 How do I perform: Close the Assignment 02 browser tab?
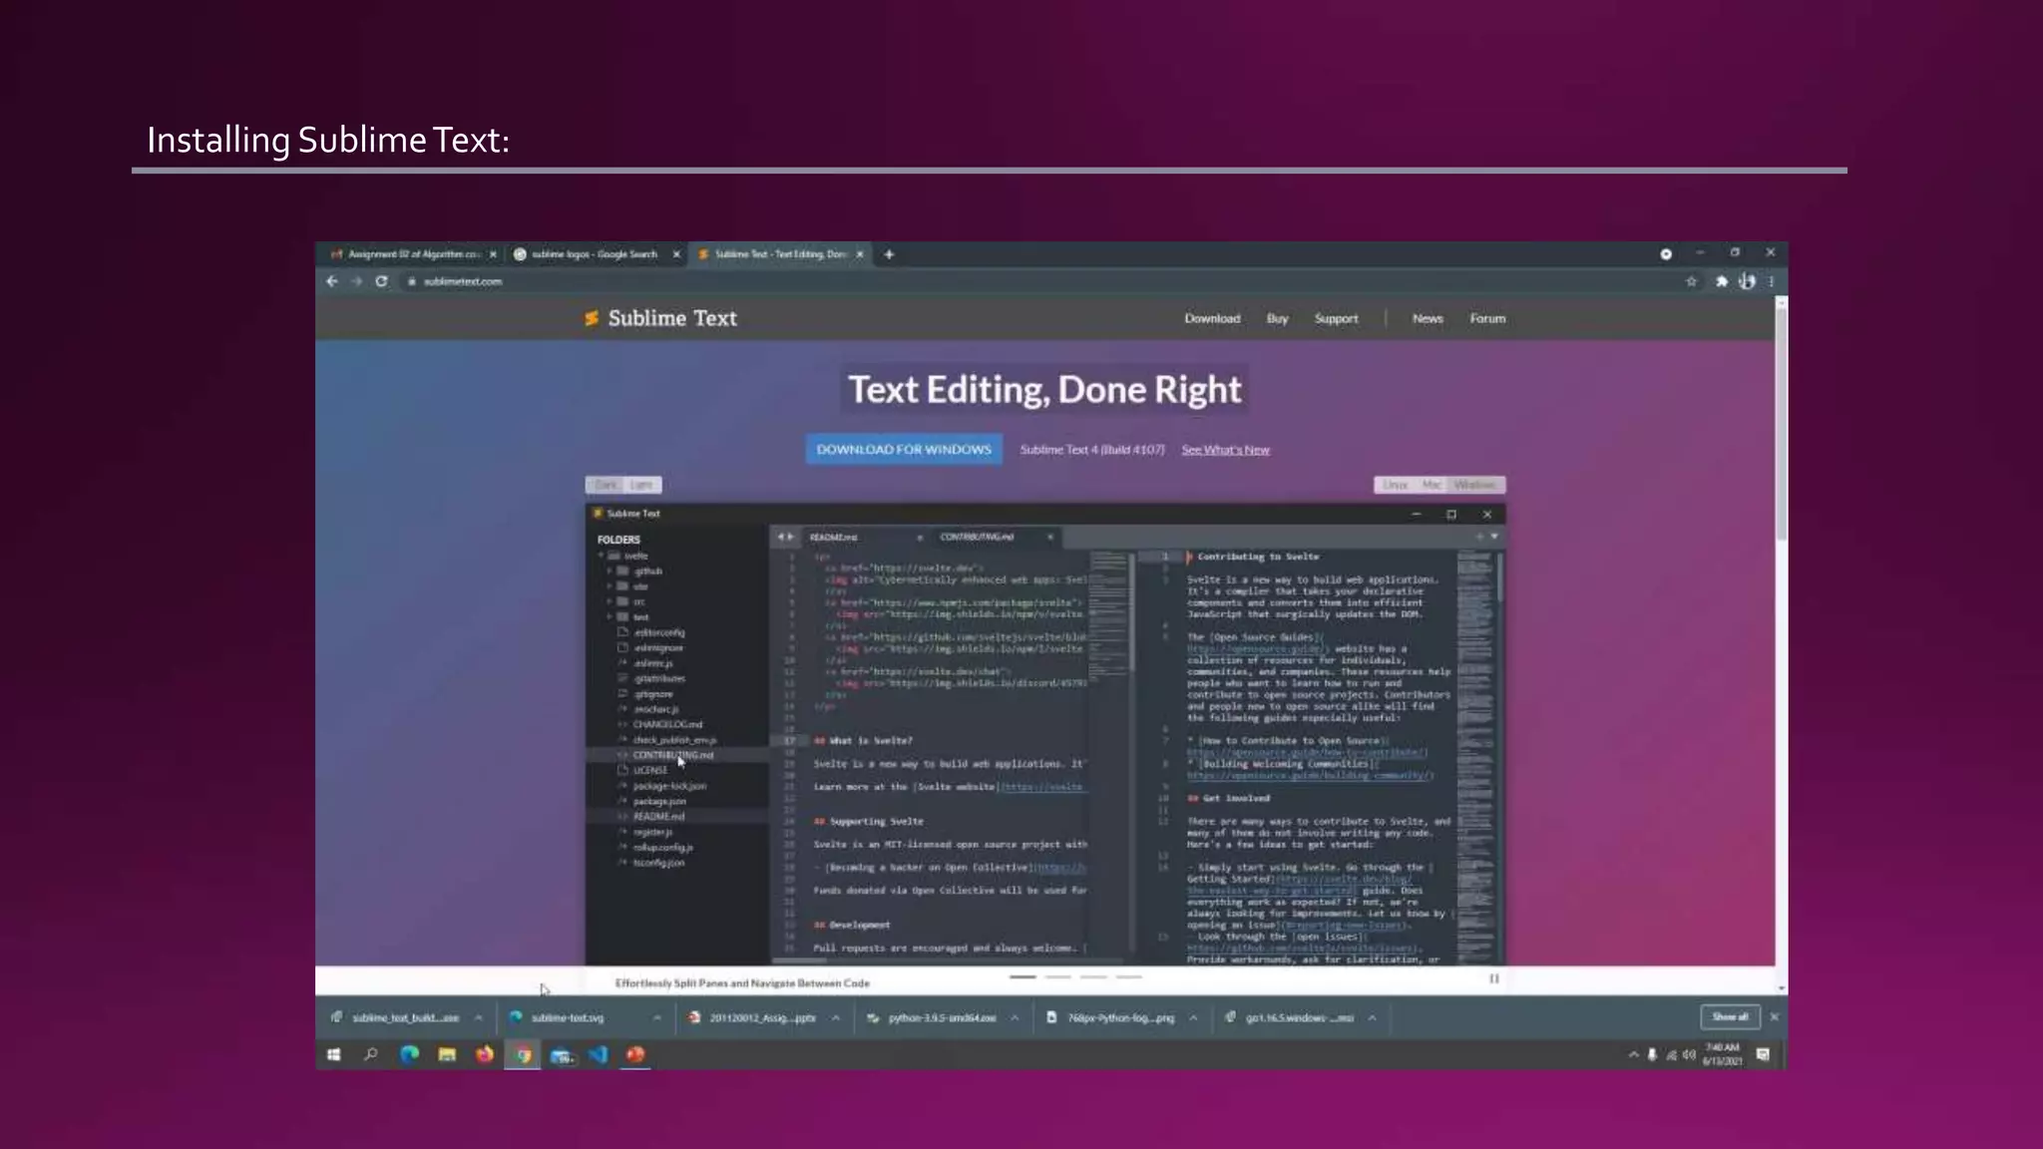pyautogui.click(x=493, y=254)
